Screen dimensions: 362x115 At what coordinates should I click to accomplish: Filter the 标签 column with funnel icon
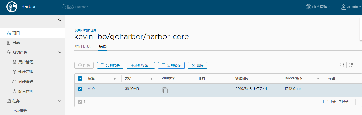115,79
